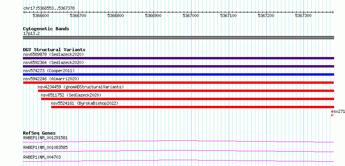This screenshot has height=166, width=345.
Task: Click the nsv6511752 (Sedlazeck2020) red bar
Action: (188, 99)
